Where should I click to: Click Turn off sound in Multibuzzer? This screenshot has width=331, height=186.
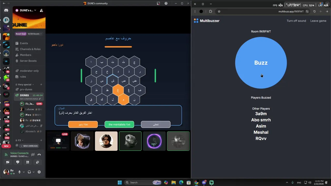(296, 21)
